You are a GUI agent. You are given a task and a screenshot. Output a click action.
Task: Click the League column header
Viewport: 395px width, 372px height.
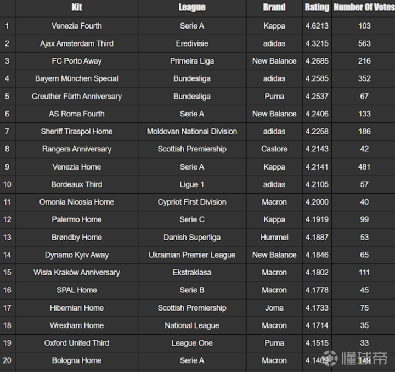191,8
